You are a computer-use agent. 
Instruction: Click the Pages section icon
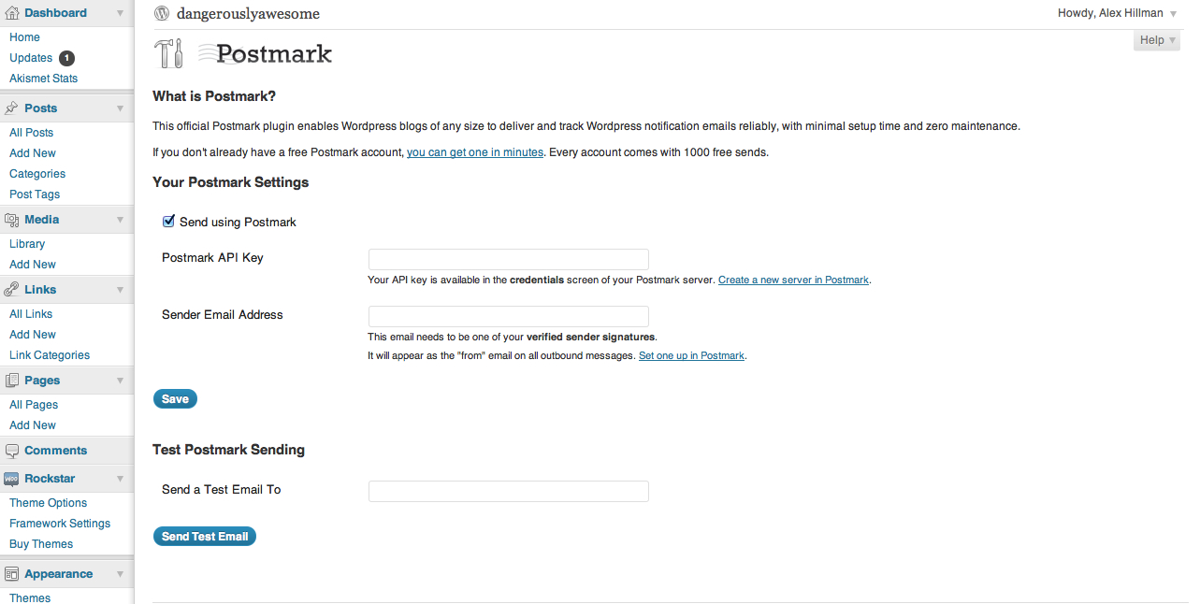point(12,381)
